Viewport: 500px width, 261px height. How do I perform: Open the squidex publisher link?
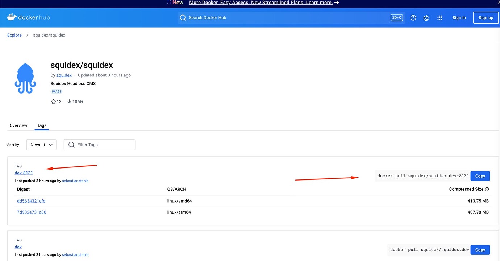tap(64, 75)
